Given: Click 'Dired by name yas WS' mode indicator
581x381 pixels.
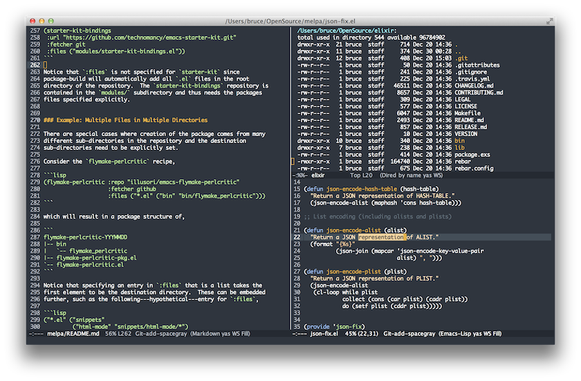Looking at the screenshot, I should tap(411, 175).
